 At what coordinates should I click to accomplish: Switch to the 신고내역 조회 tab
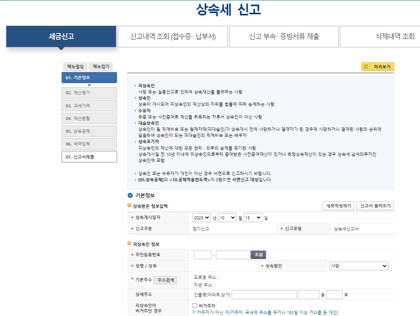(172, 36)
